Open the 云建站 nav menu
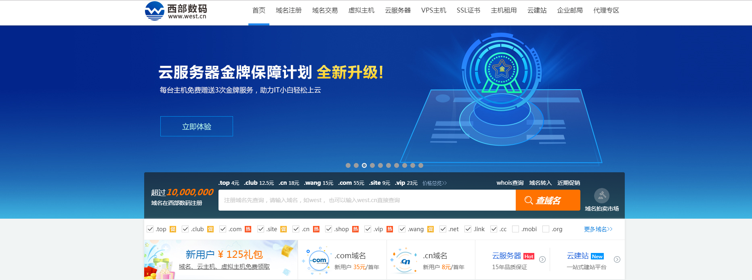This screenshot has width=752, height=280. tap(537, 10)
